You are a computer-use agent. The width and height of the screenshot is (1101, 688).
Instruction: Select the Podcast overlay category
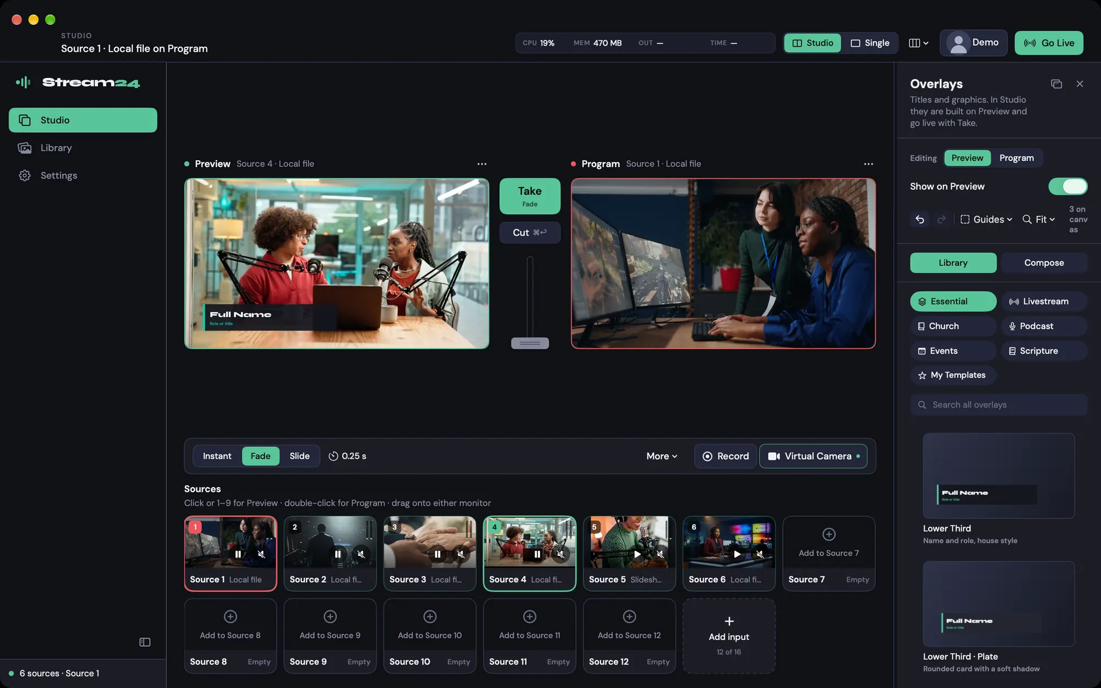[x=1044, y=326]
